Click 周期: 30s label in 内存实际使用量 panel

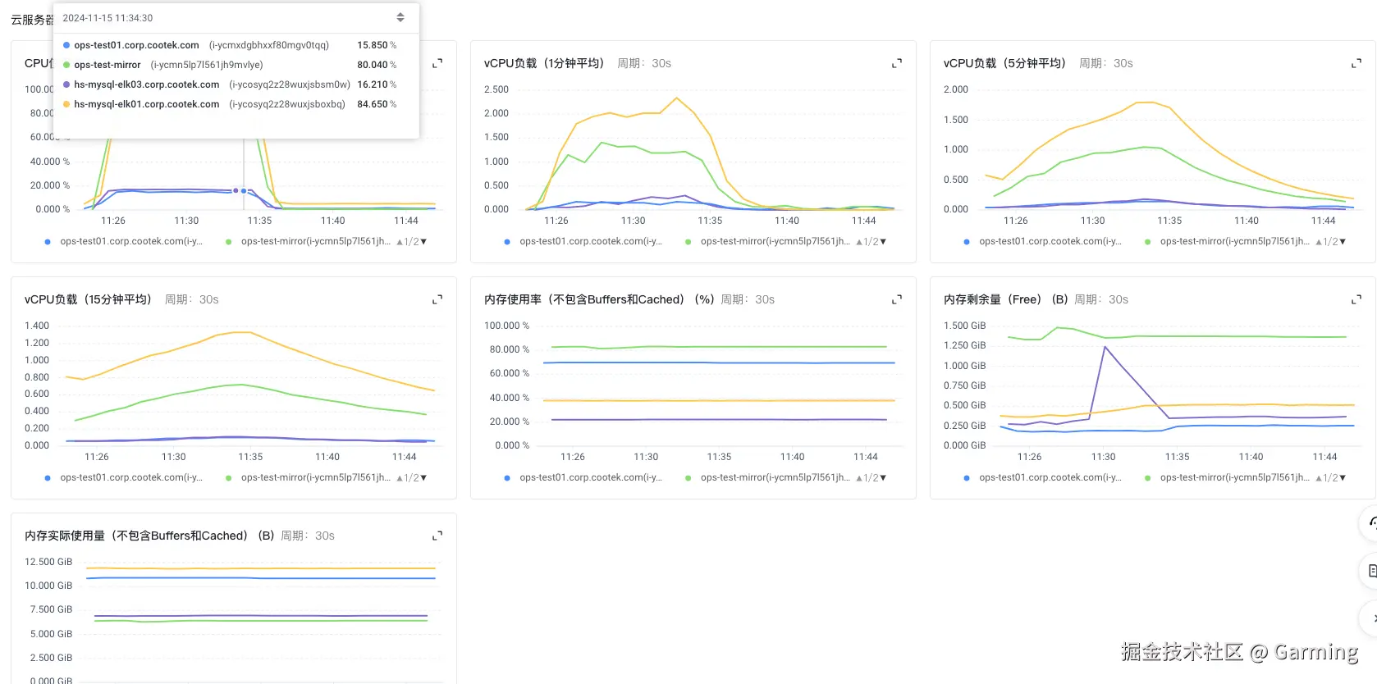coord(308,536)
